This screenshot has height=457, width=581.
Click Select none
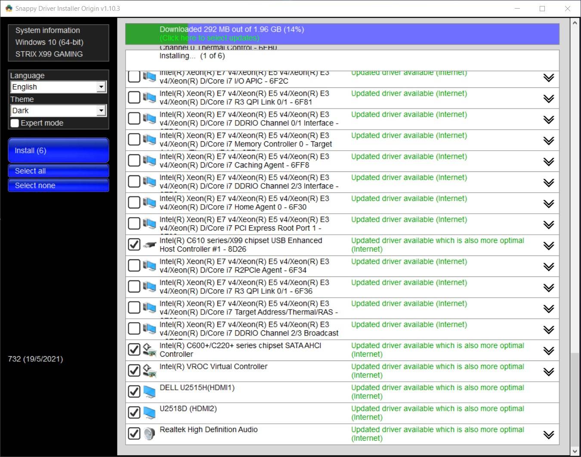[x=58, y=185]
